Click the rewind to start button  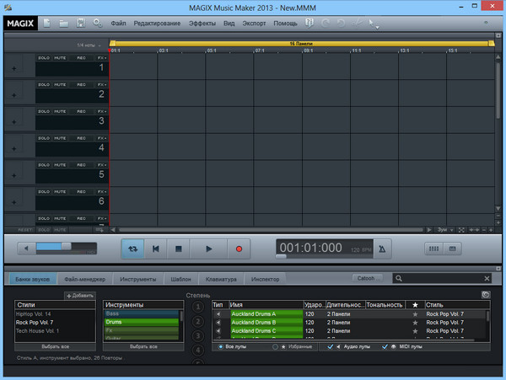pyautogui.click(x=155, y=249)
